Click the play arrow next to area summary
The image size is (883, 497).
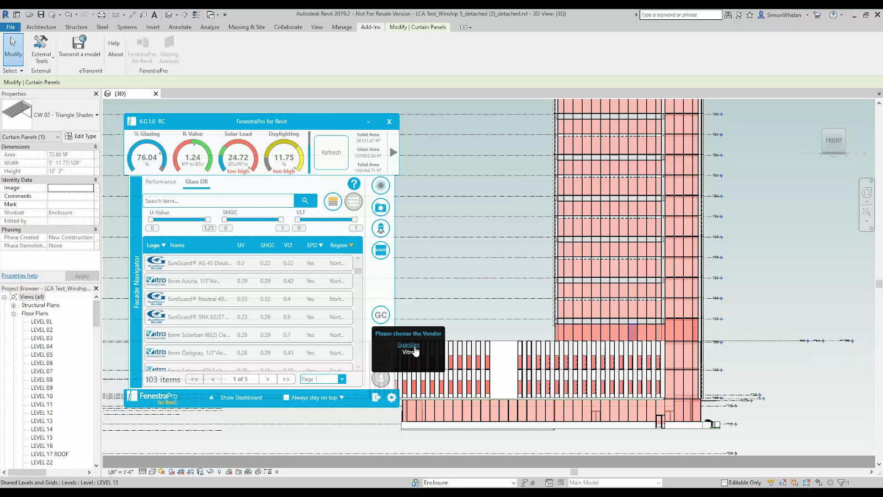[x=393, y=152]
